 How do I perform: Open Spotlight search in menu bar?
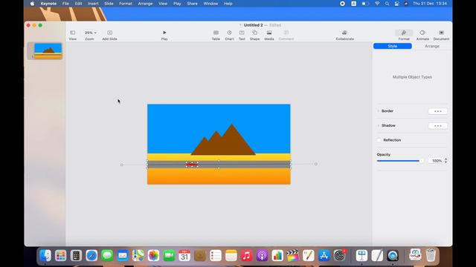387,4
